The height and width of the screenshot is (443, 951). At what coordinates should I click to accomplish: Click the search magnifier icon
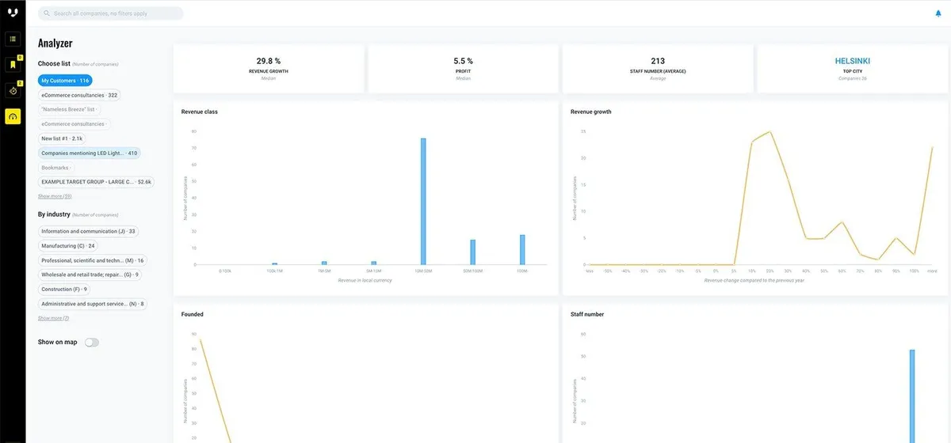48,13
